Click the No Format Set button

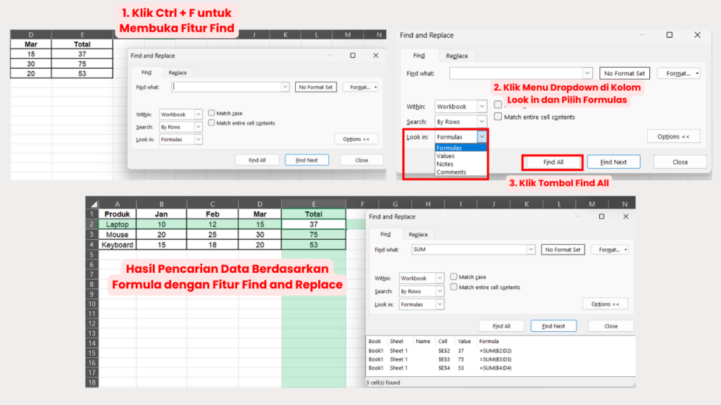[x=315, y=86]
